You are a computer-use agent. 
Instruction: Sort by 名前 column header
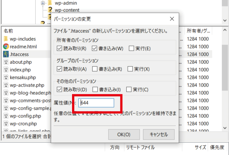pos(8,31)
